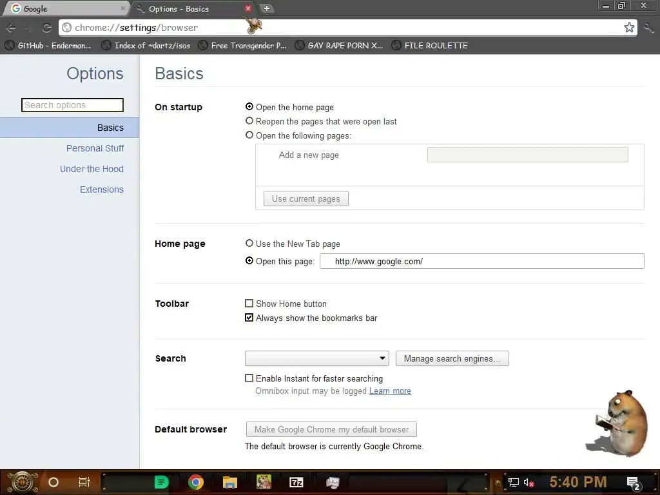Click the site info icon in the address bar

point(66,28)
